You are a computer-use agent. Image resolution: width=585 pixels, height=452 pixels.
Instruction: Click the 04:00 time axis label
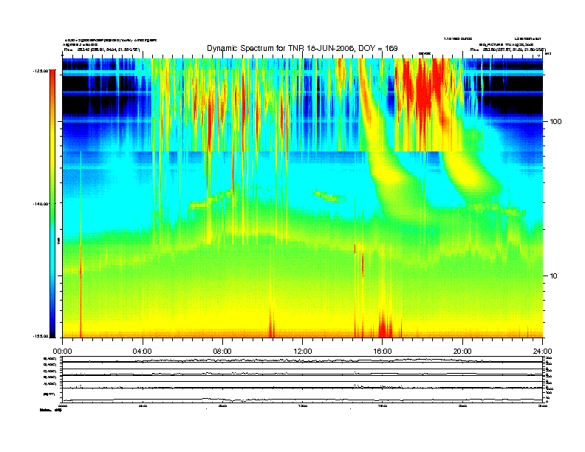[x=143, y=352]
